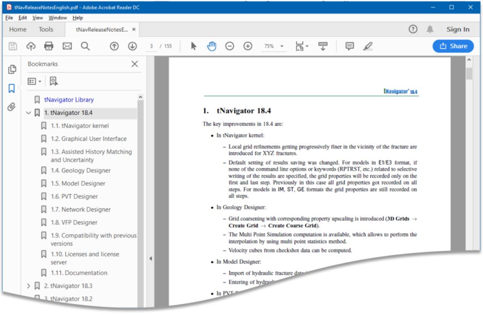Click the zoom percentage 75% field
The height and width of the screenshot is (315, 483).
[x=269, y=46]
